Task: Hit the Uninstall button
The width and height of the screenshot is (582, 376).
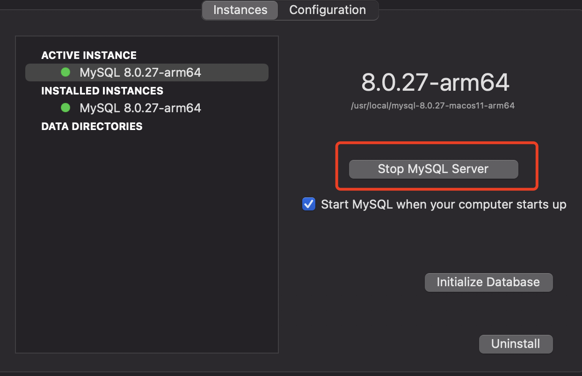Action: tap(516, 344)
